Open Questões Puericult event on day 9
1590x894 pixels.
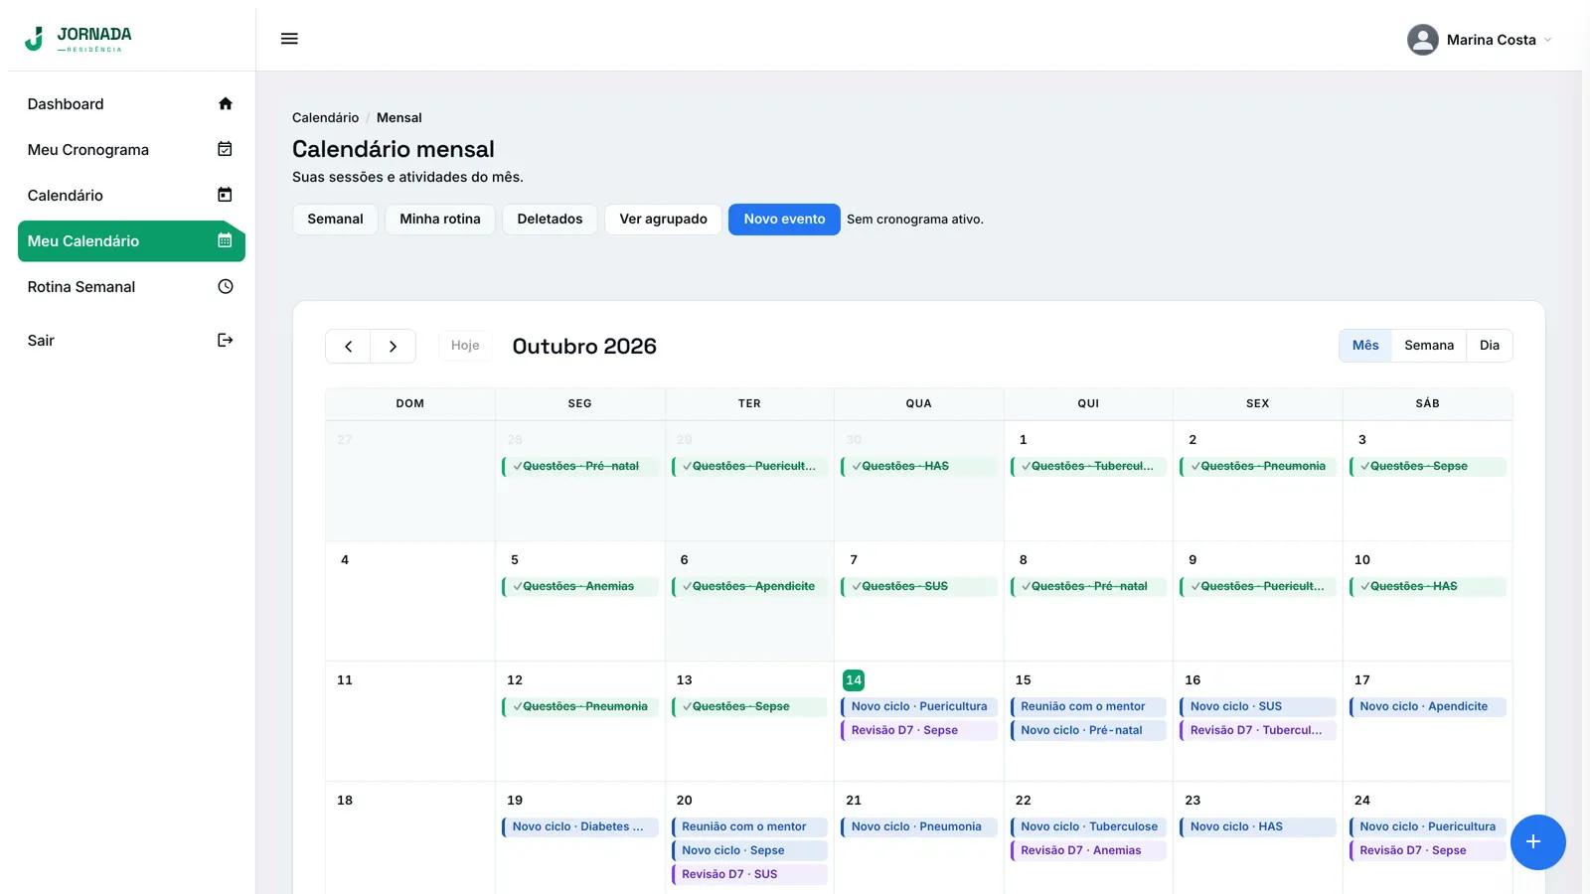tap(1258, 586)
